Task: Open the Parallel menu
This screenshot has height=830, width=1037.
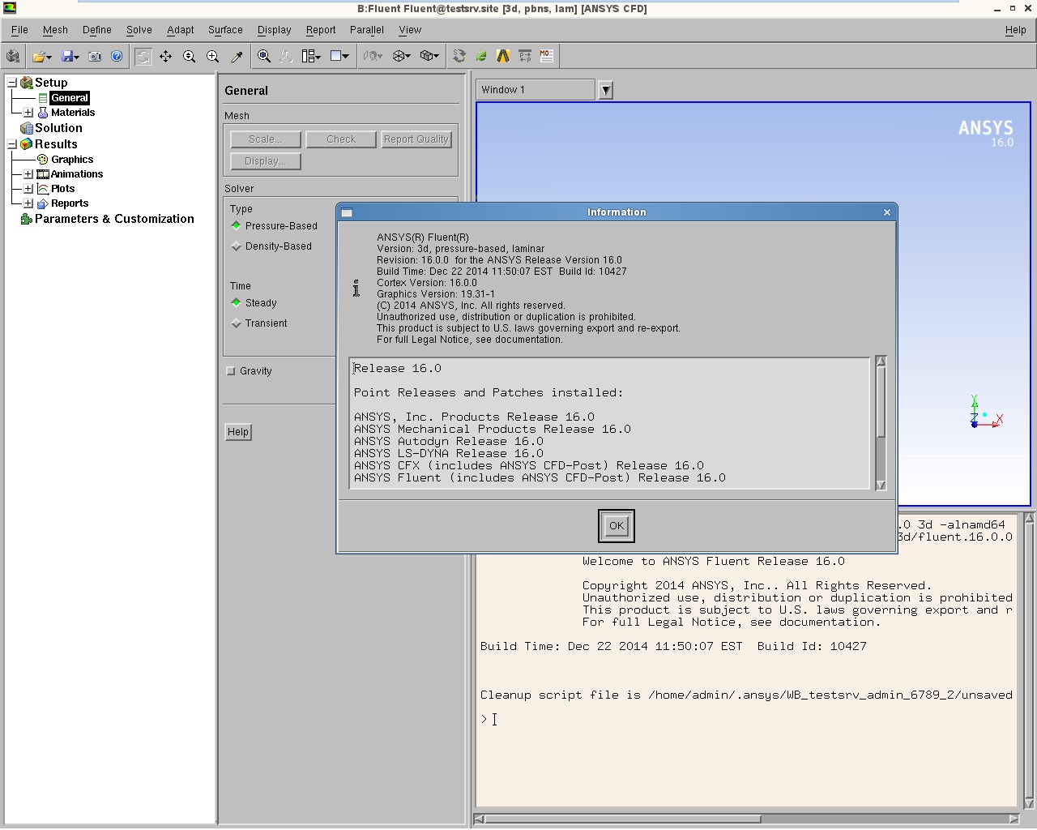Action: tap(367, 30)
